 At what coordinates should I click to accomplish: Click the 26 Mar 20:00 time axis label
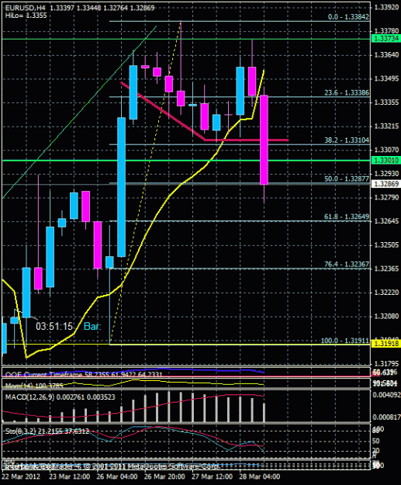pyautogui.click(x=164, y=476)
